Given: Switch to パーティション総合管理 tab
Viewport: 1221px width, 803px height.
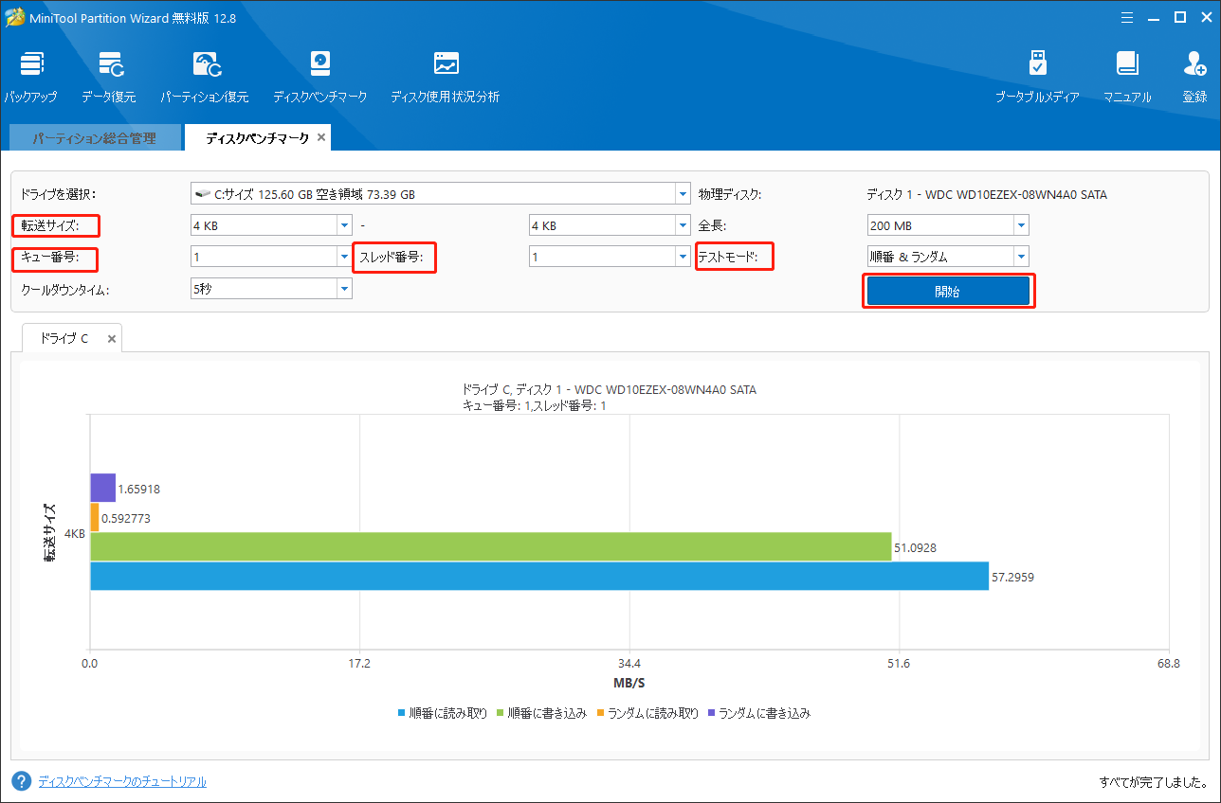Looking at the screenshot, I should (x=94, y=137).
